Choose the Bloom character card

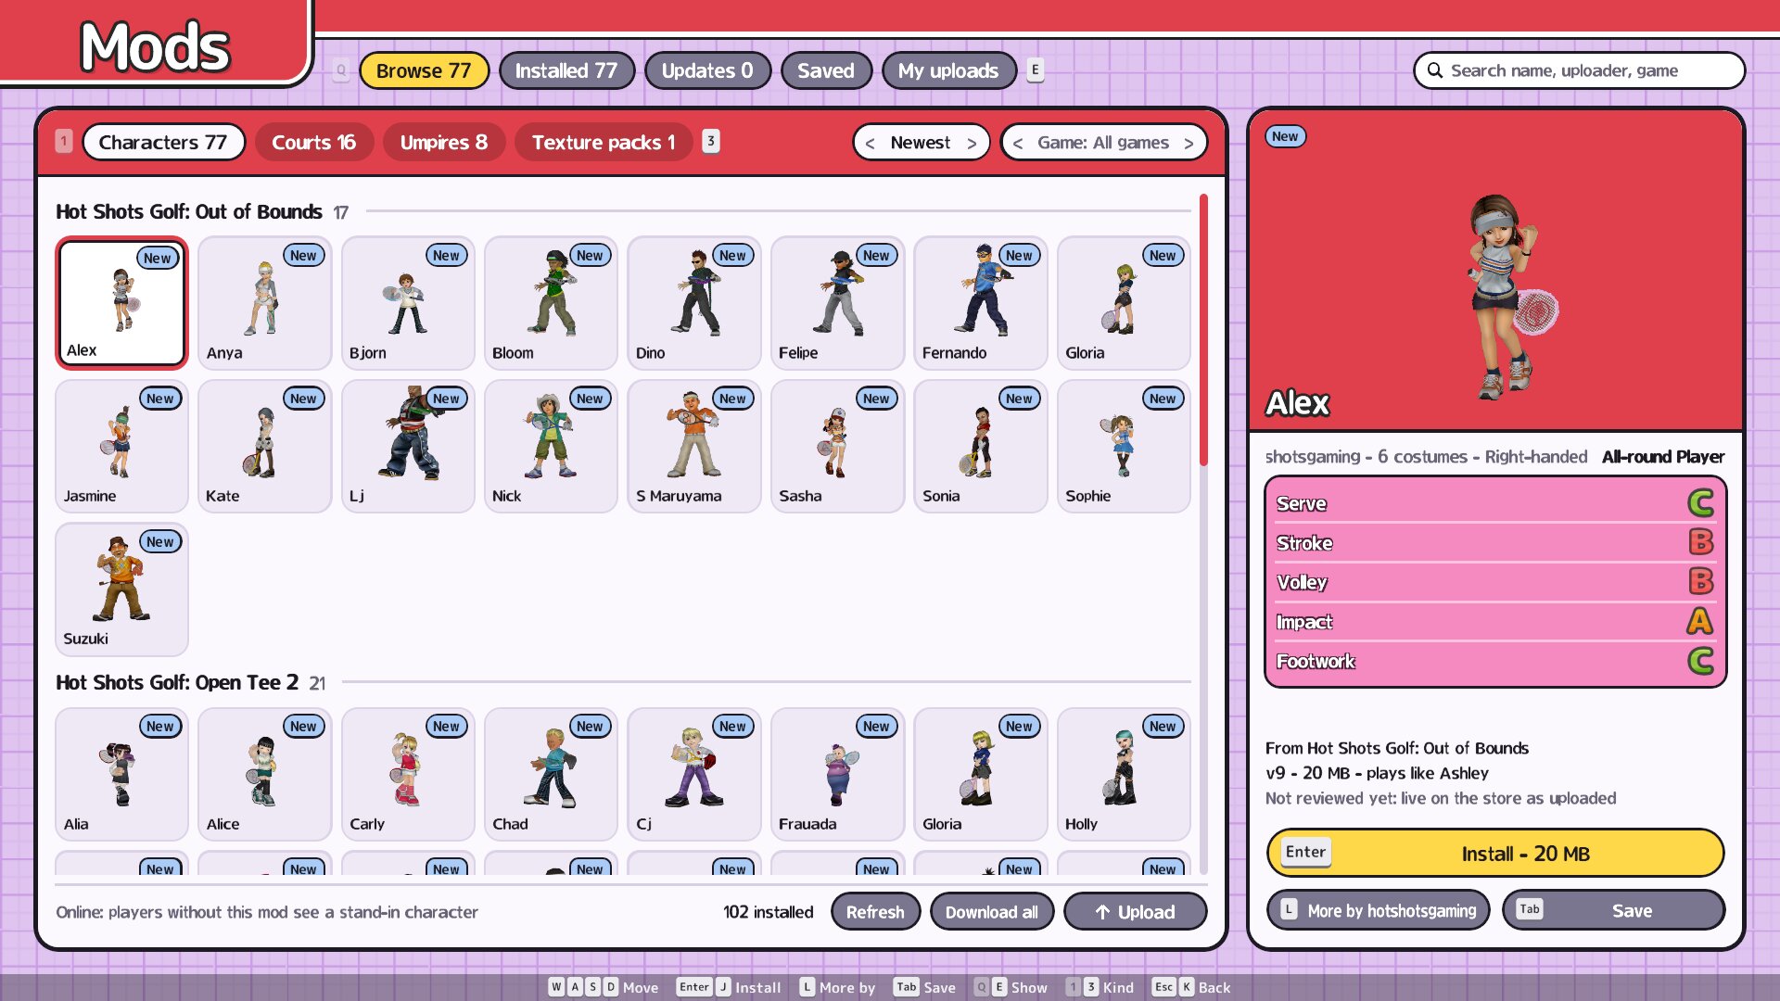[x=551, y=303]
